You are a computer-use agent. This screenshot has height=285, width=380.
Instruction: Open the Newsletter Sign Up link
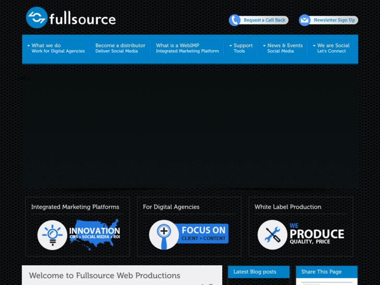click(x=334, y=20)
